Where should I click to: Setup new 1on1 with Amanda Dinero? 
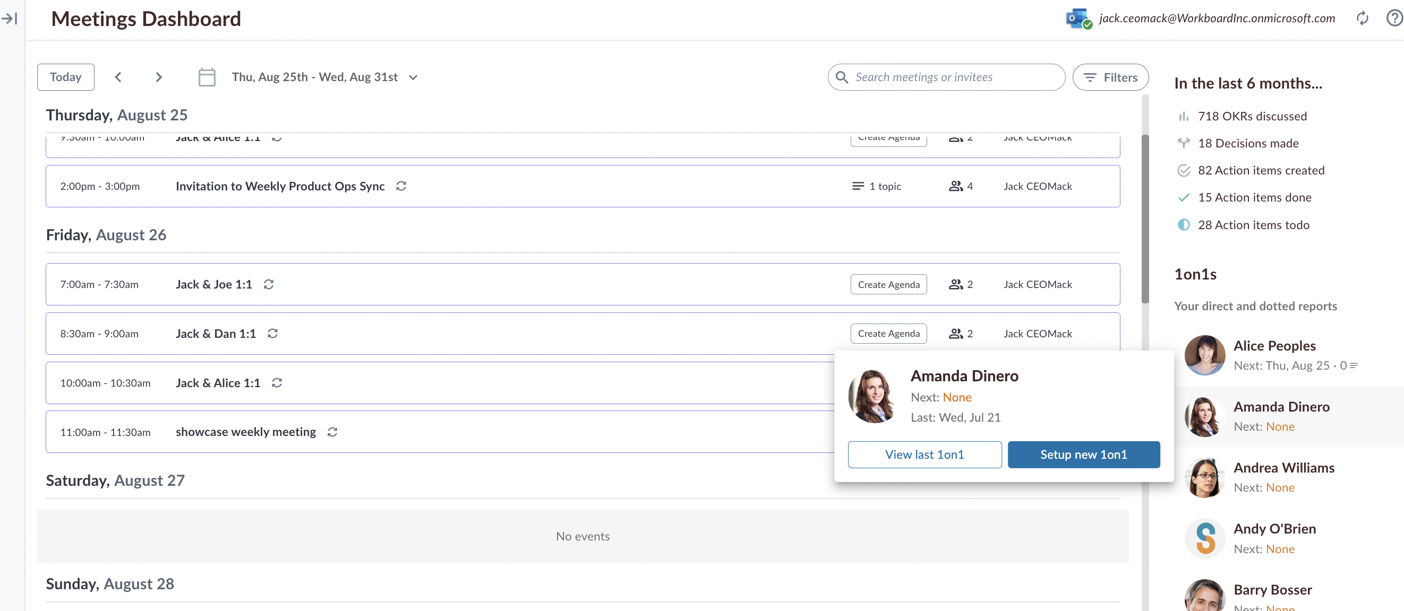(1083, 455)
